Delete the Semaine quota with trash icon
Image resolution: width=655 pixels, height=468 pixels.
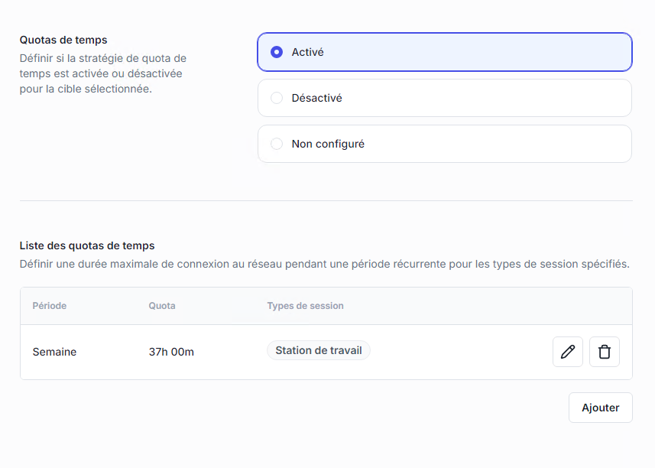pyautogui.click(x=604, y=352)
